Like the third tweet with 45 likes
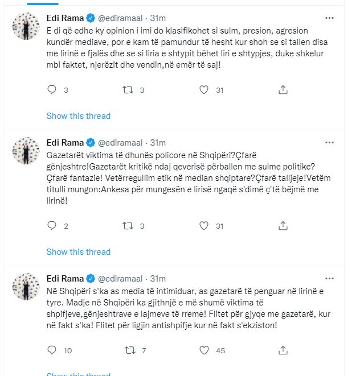The width and height of the screenshot is (356, 376). [206, 350]
